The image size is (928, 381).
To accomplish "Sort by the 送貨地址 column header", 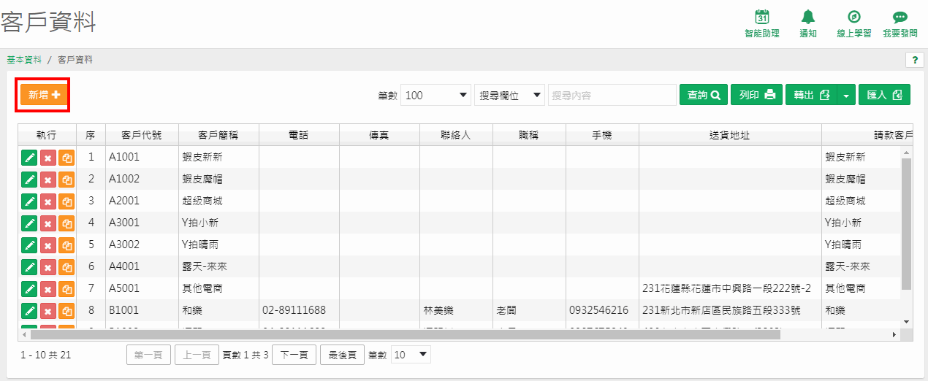I will coord(730,135).
